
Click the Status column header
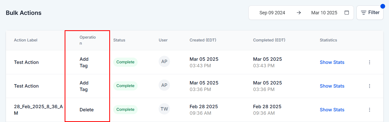(x=119, y=40)
